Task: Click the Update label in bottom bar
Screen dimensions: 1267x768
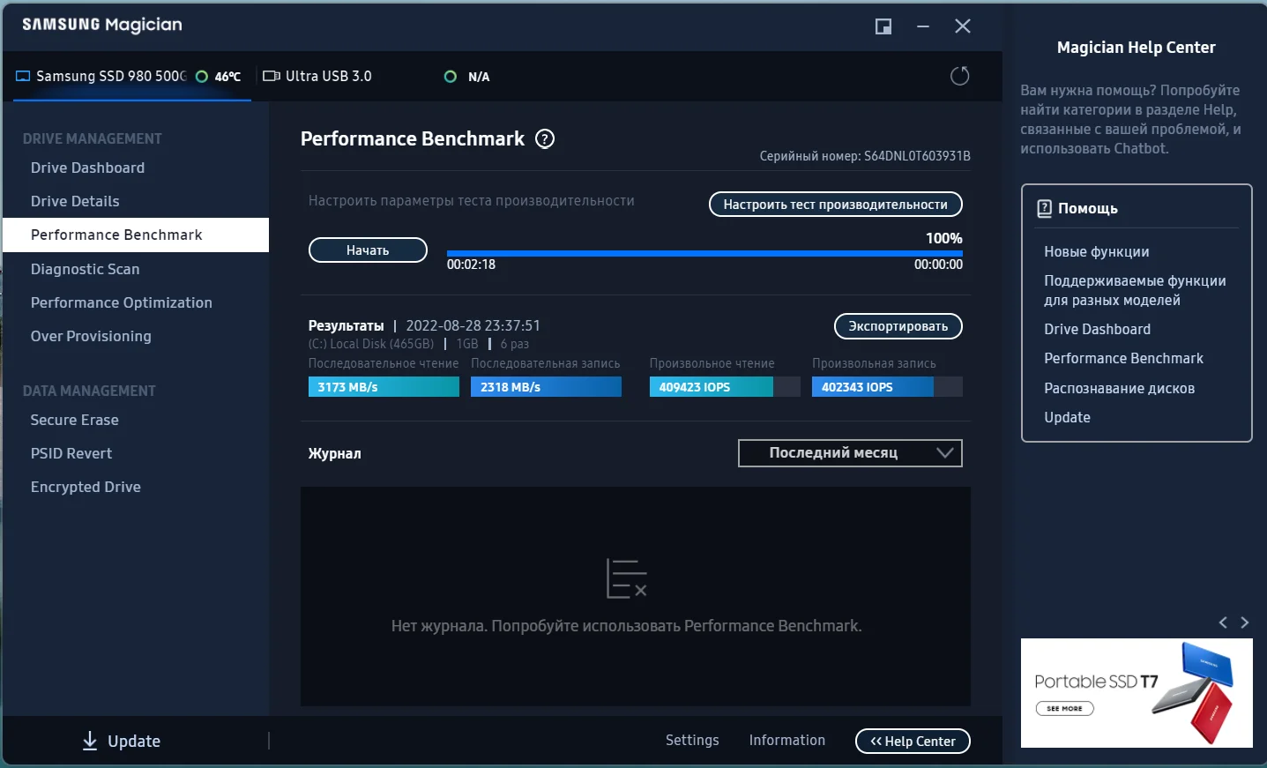Action: 134,742
